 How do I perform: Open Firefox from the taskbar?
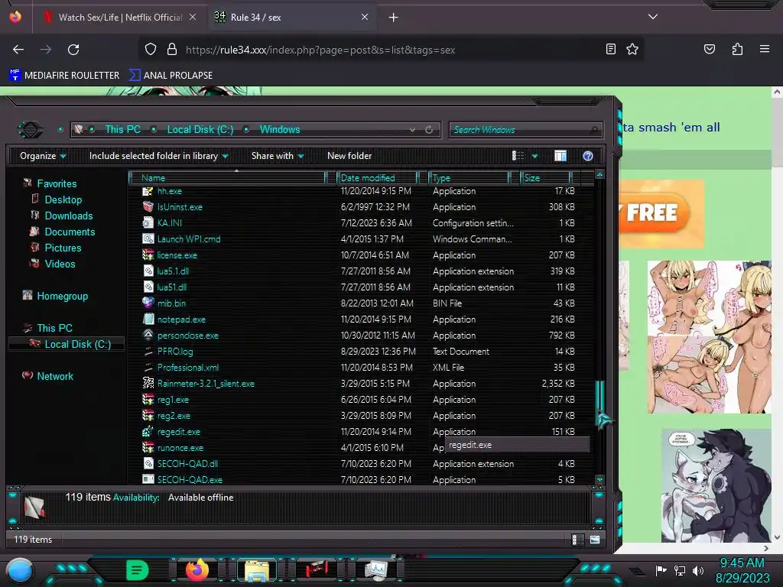[x=197, y=570]
